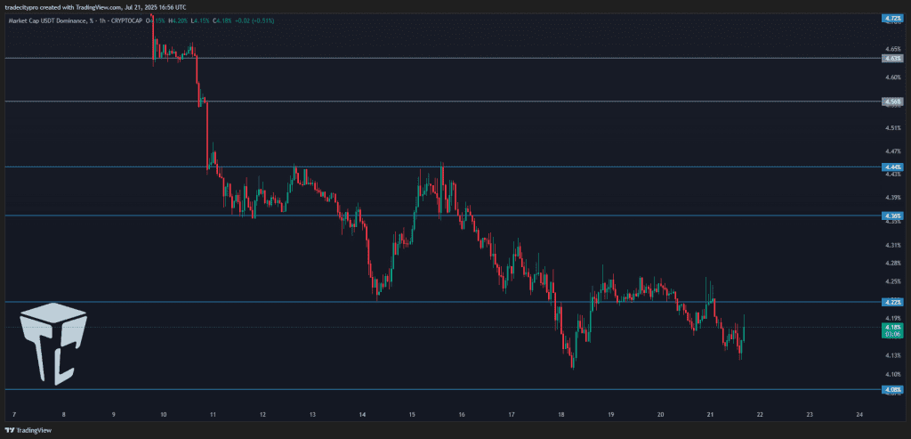The width and height of the screenshot is (911, 439).
Task: Click the 4.31% tick on price axis
Action: coord(891,245)
